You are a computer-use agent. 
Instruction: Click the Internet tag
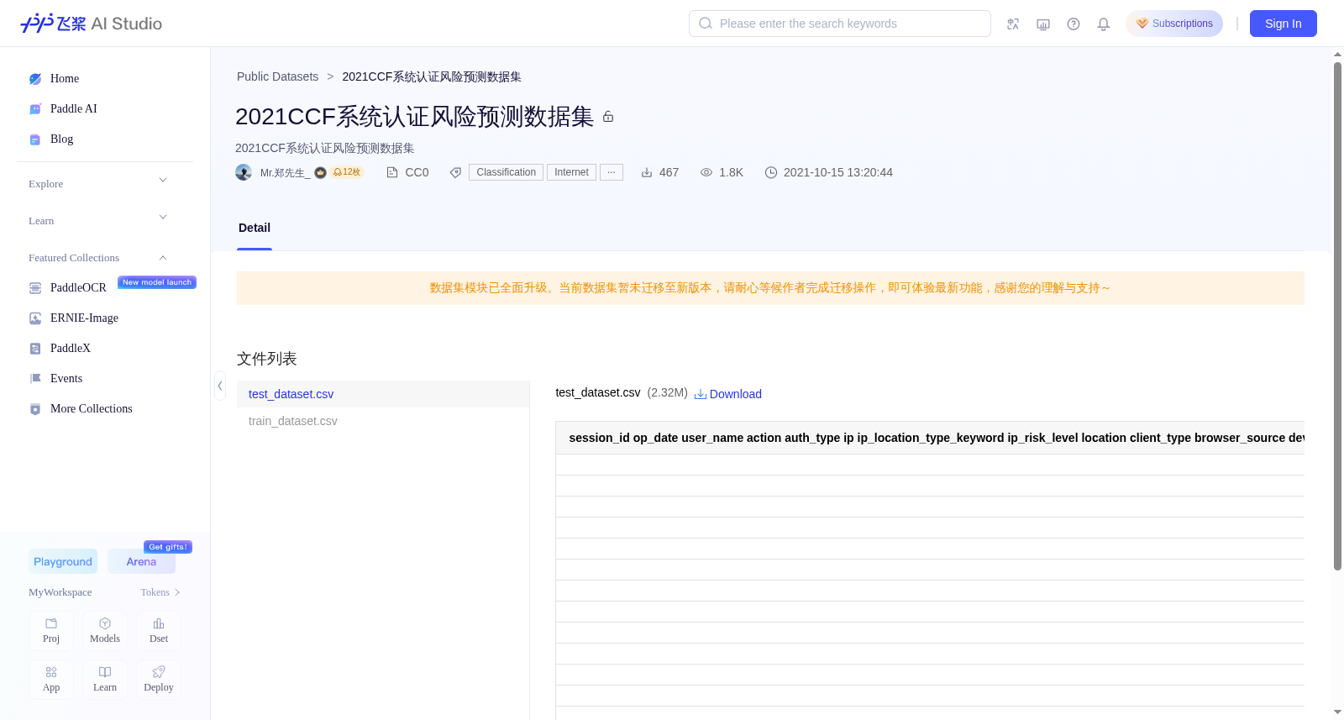point(571,172)
